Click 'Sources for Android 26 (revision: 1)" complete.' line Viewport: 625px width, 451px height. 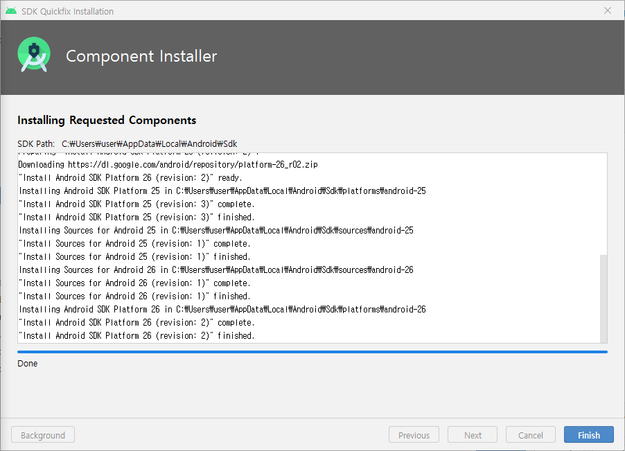pos(134,283)
